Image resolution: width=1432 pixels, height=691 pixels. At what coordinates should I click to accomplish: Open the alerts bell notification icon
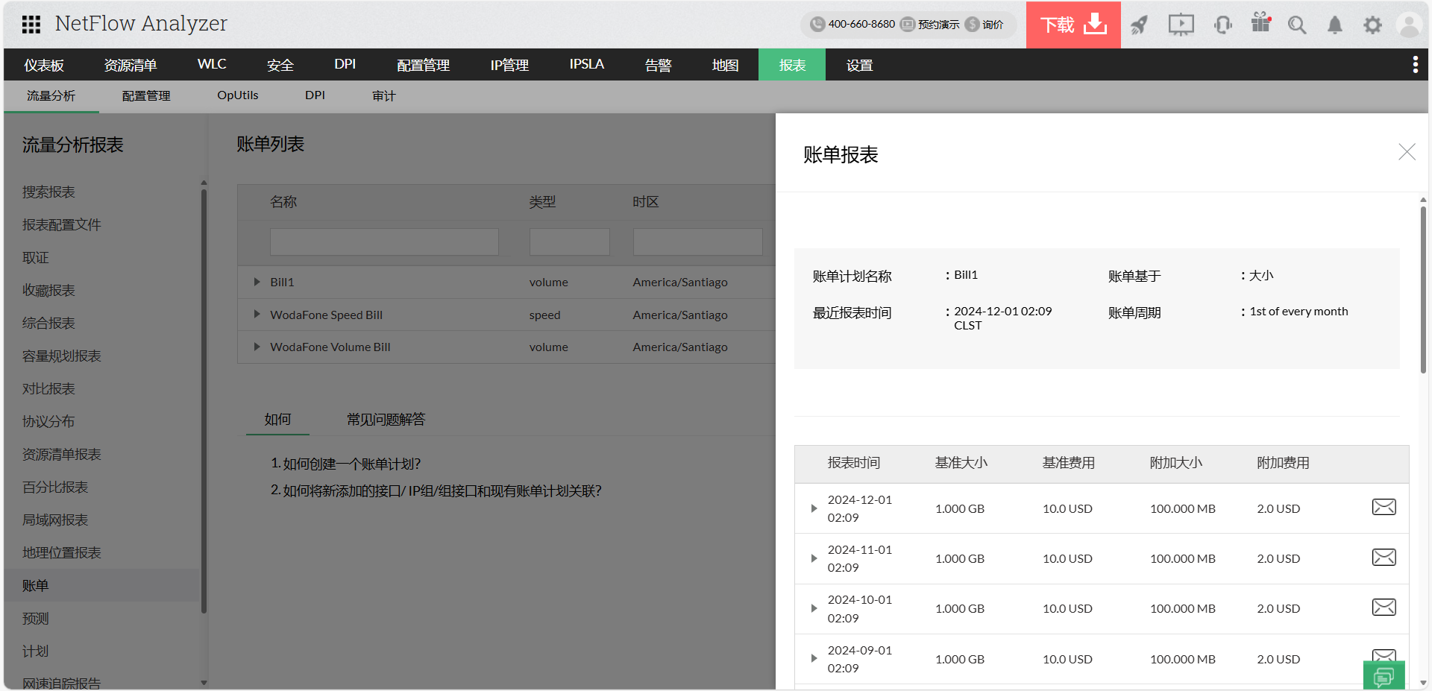pyautogui.click(x=1334, y=25)
